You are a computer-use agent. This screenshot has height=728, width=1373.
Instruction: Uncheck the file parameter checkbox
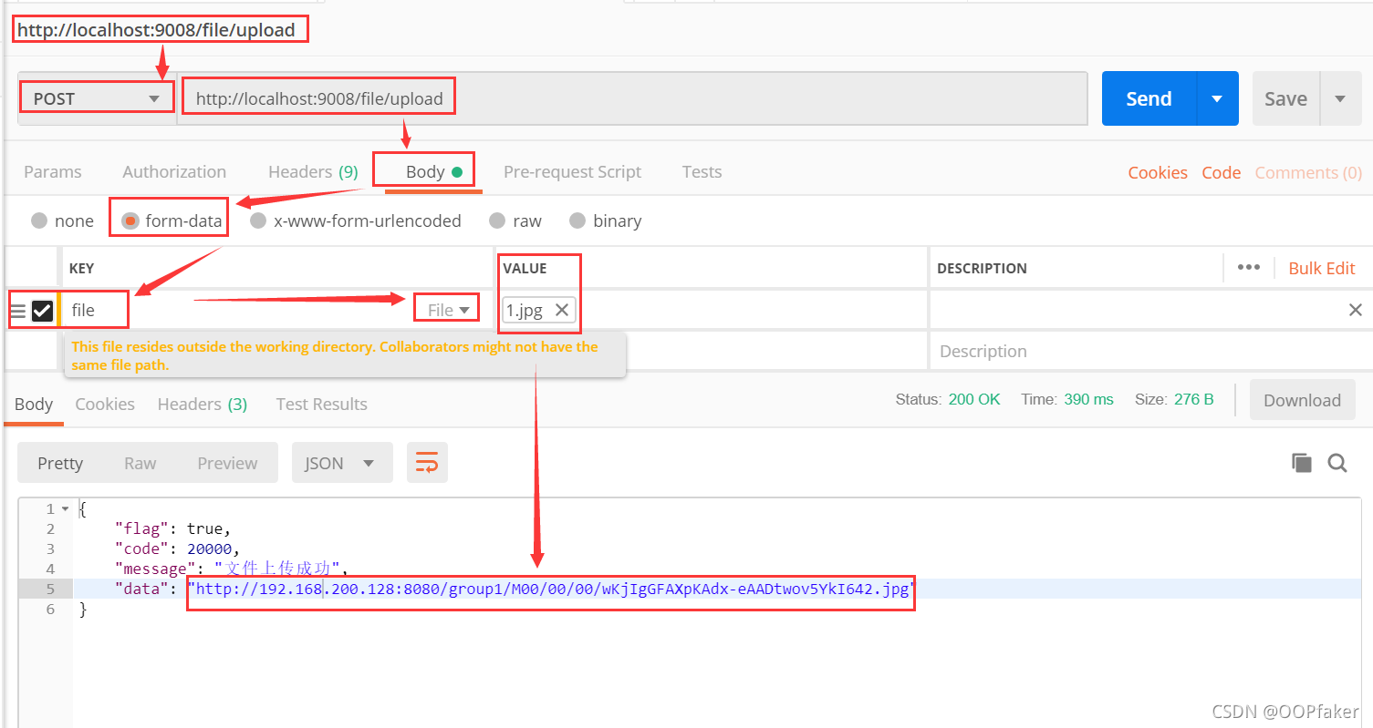coord(42,309)
